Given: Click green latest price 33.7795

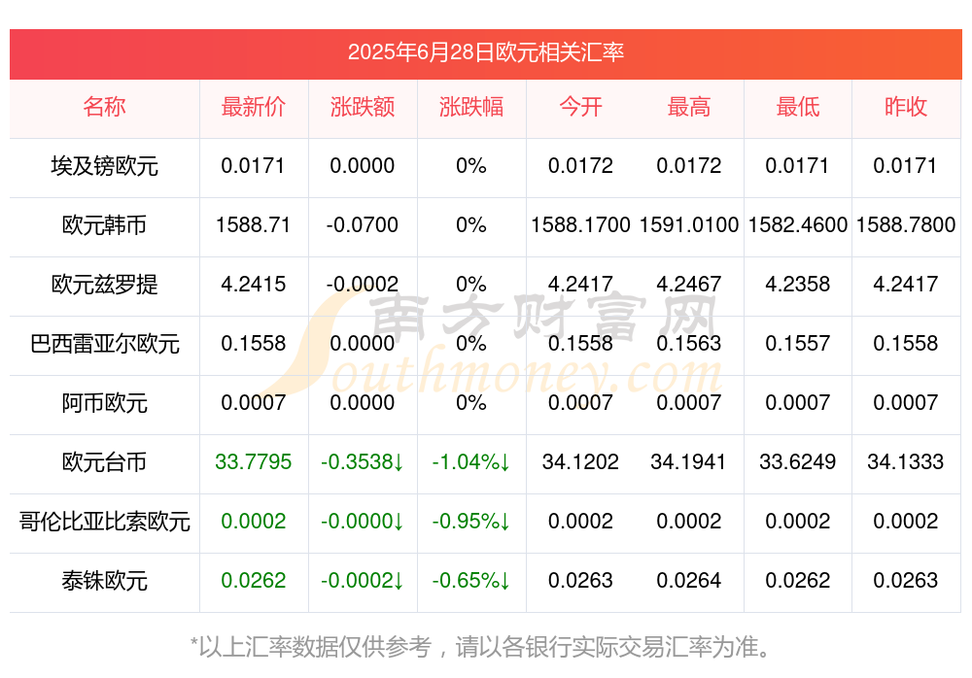Looking at the screenshot, I should tap(254, 462).
